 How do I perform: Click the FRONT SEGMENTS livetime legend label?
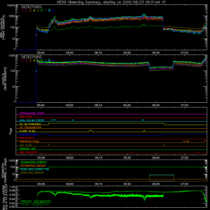(x=36, y=202)
